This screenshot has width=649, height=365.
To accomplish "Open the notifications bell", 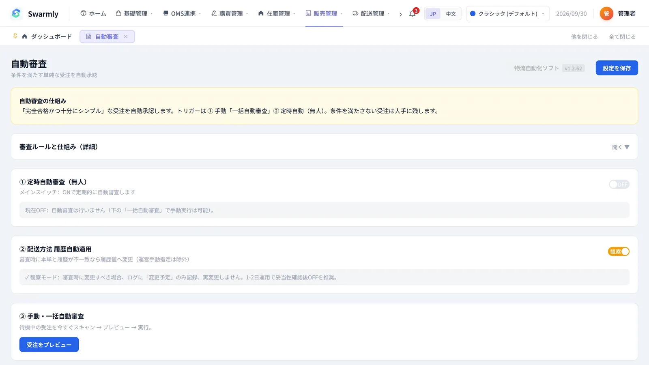I will click(413, 14).
